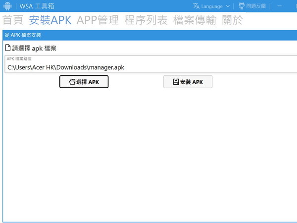Viewport: 297px width, 223px height.
Task: Click the WSA 工具箱 title text
Action: point(37,6)
